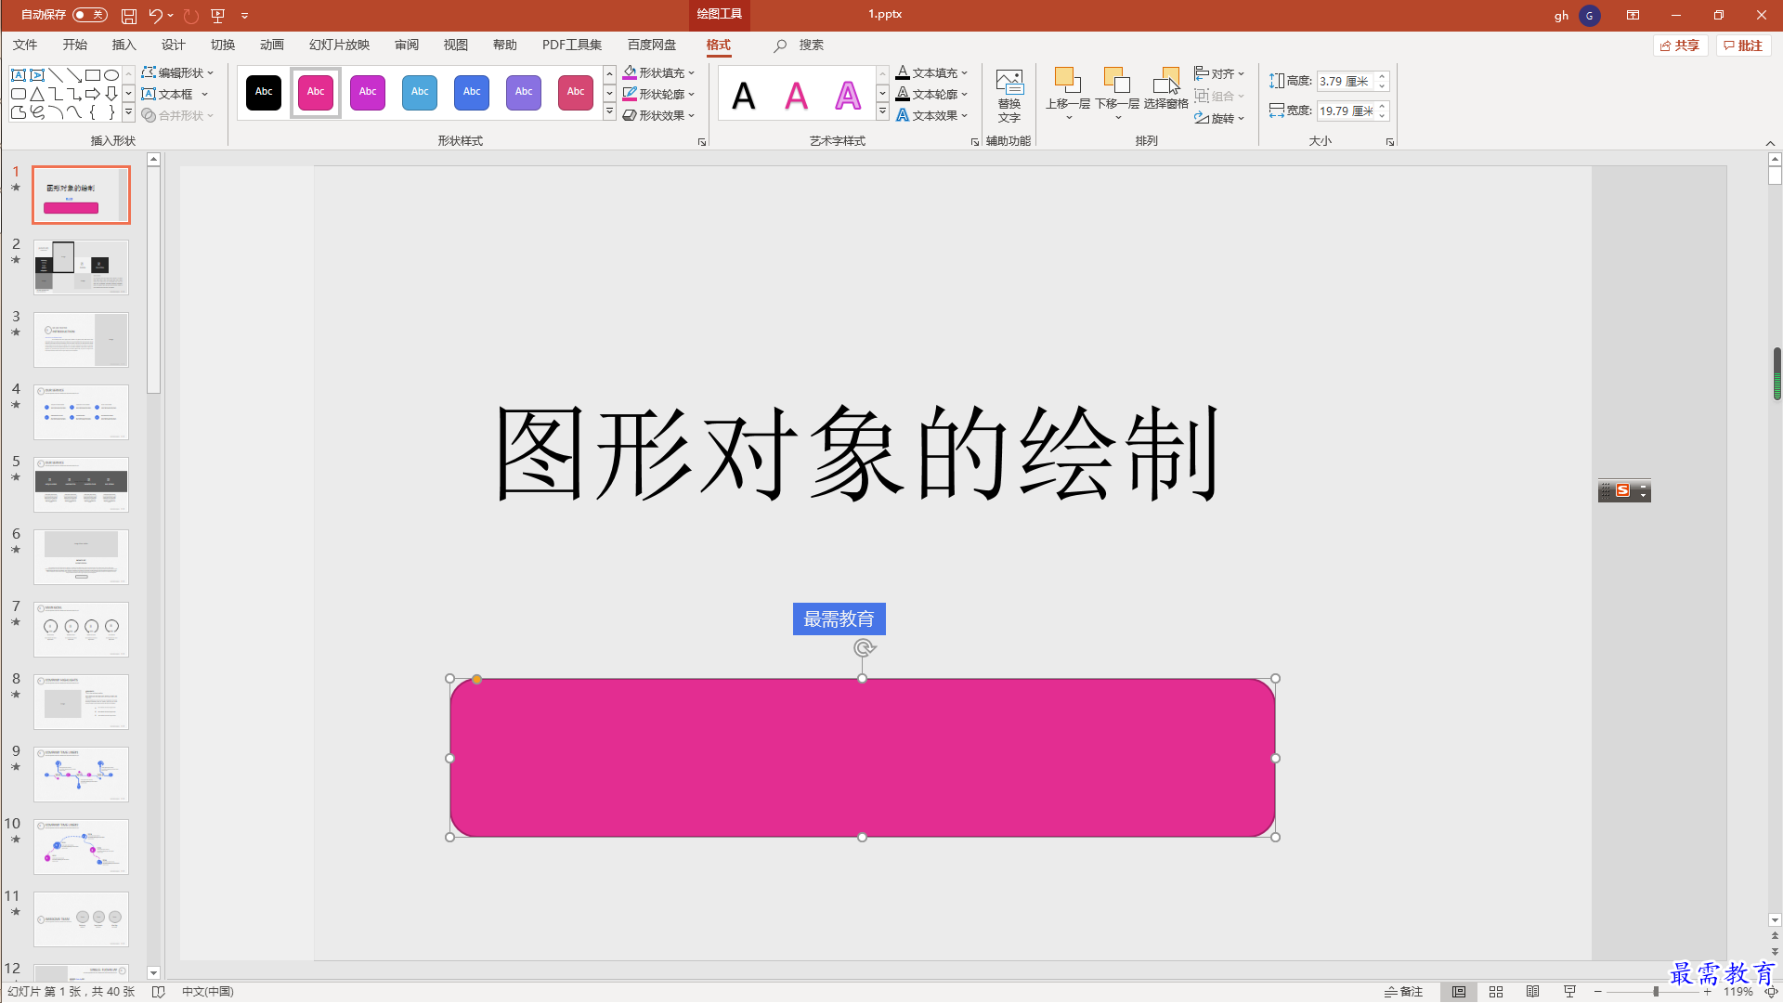Screen dimensions: 1783x1003
Task: Open the Rotate dropdown
Action: point(1219,118)
